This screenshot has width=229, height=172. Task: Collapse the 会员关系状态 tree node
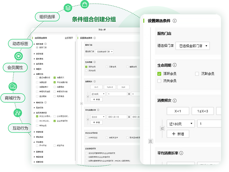[x=34, y=113]
